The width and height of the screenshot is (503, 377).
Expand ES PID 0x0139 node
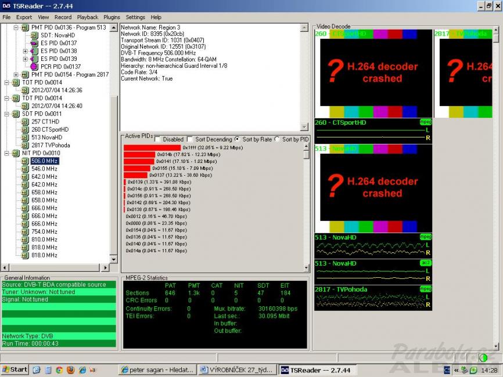click(x=26, y=59)
